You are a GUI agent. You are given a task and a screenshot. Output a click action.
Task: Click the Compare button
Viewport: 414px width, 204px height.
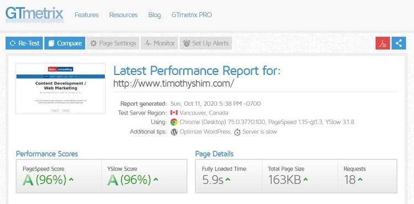65,43
